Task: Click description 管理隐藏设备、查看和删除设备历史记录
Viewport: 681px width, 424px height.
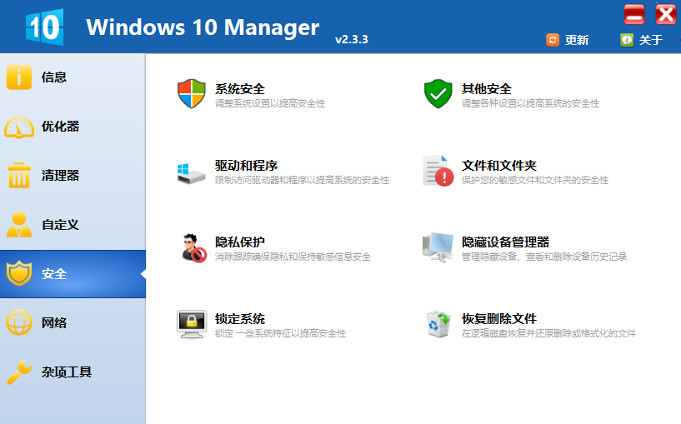Action: [544, 257]
